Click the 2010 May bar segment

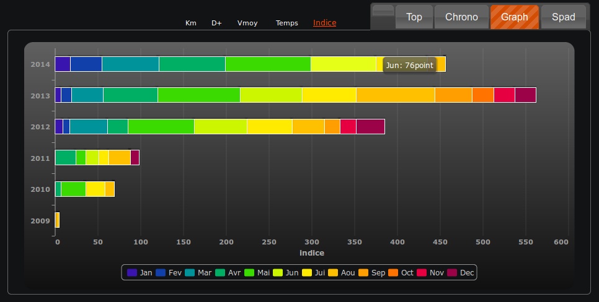click(73, 189)
